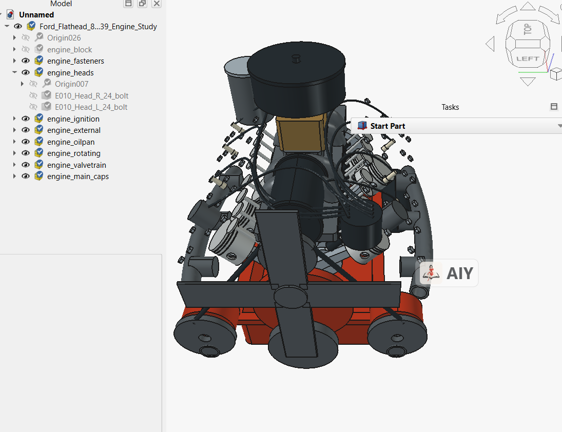Click the Start Part cube icon
The width and height of the screenshot is (562, 432).
362,126
